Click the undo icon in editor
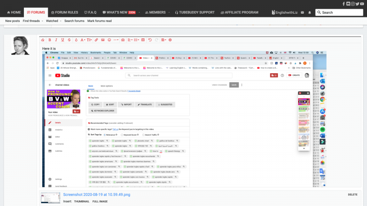The image size is (367, 206). [150, 40]
